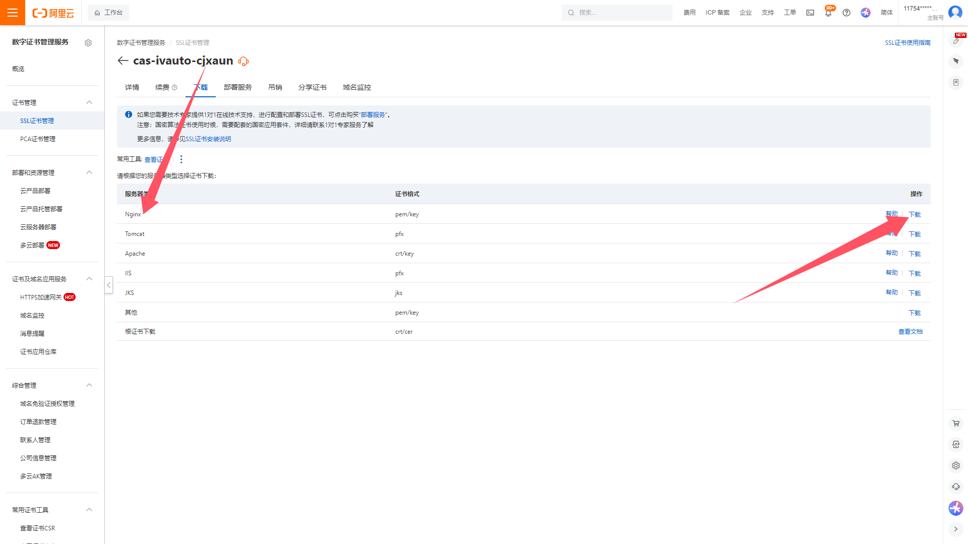Open 查看文档 for root certificate download

(910, 332)
